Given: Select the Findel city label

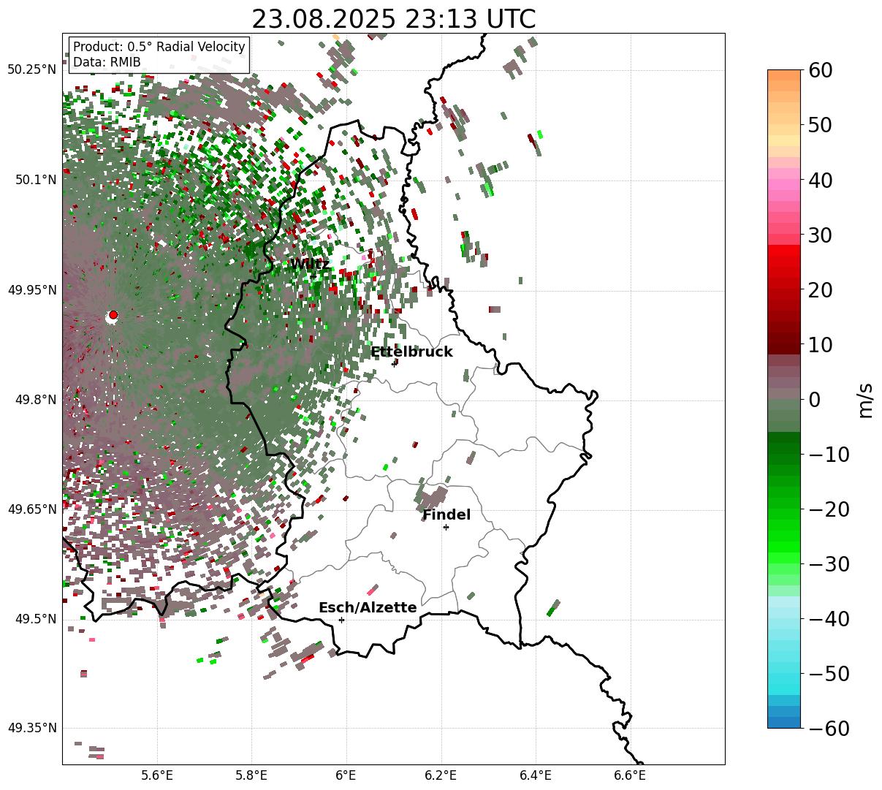Looking at the screenshot, I should [x=446, y=515].
